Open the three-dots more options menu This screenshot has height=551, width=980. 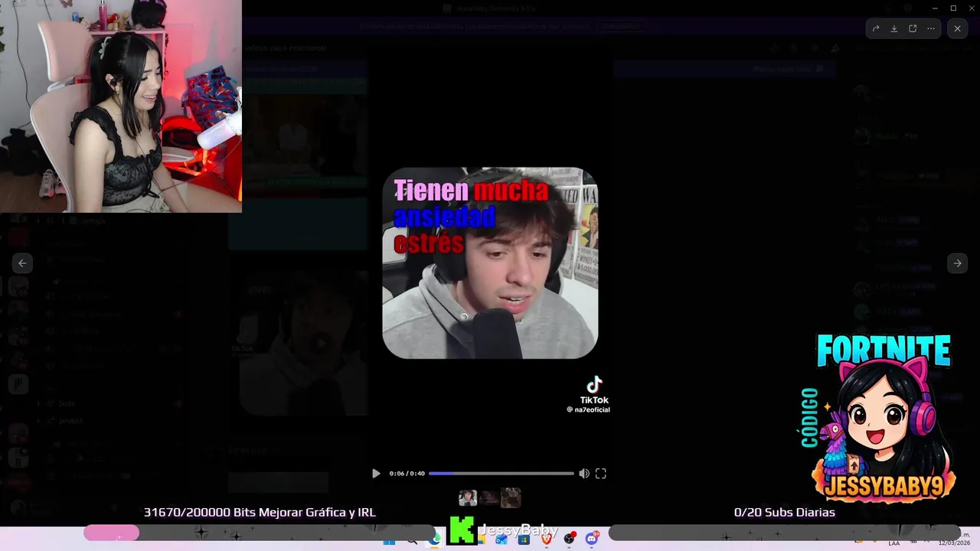(x=931, y=28)
